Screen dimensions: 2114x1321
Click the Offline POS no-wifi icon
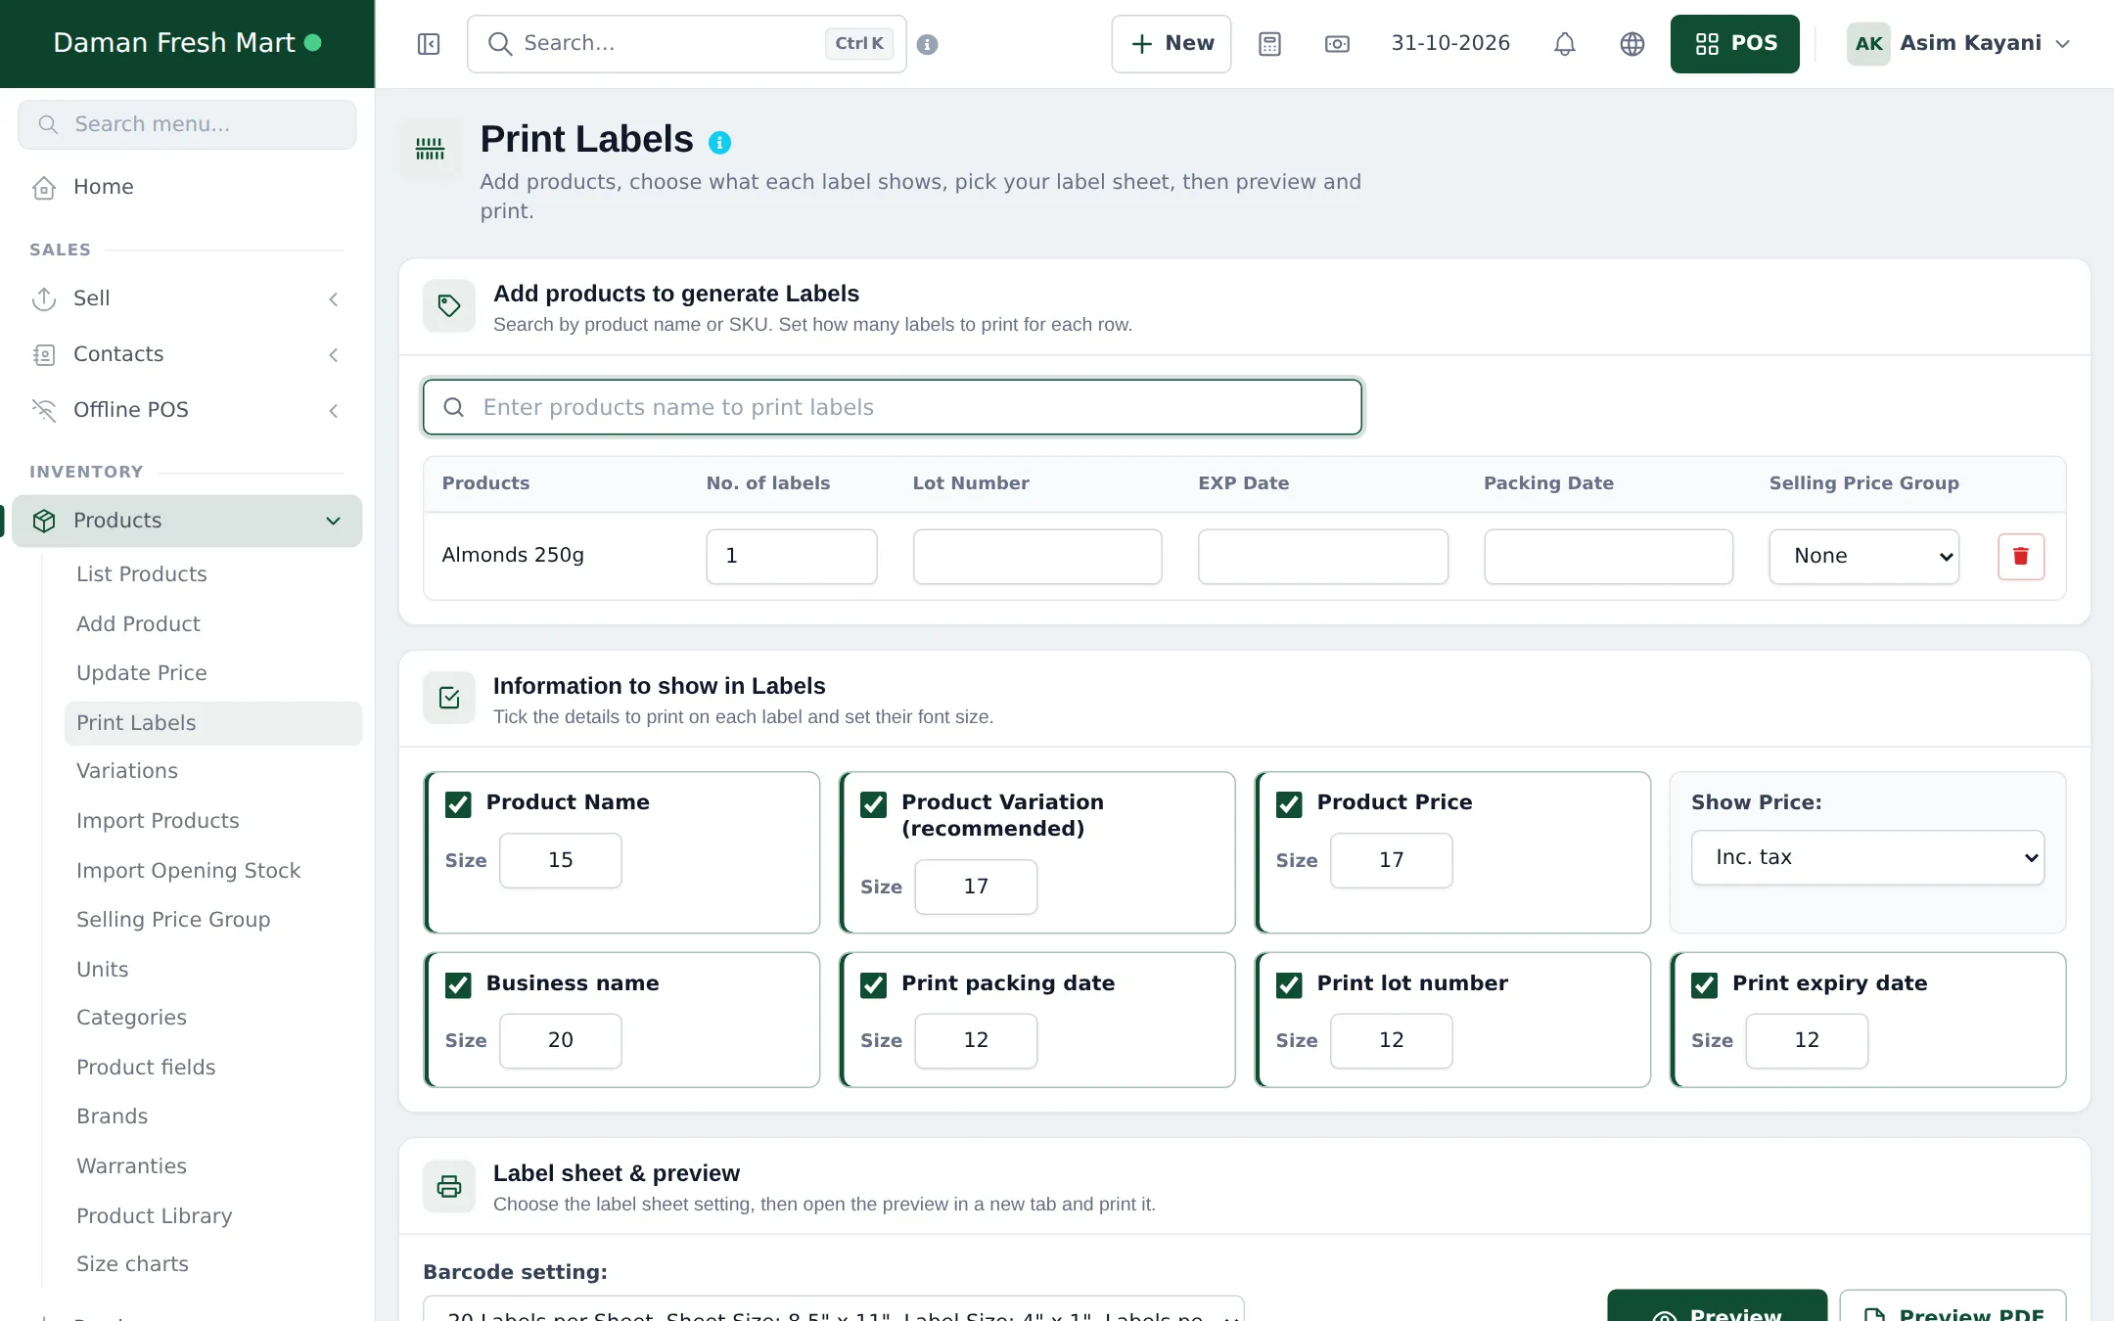(44, 410)
